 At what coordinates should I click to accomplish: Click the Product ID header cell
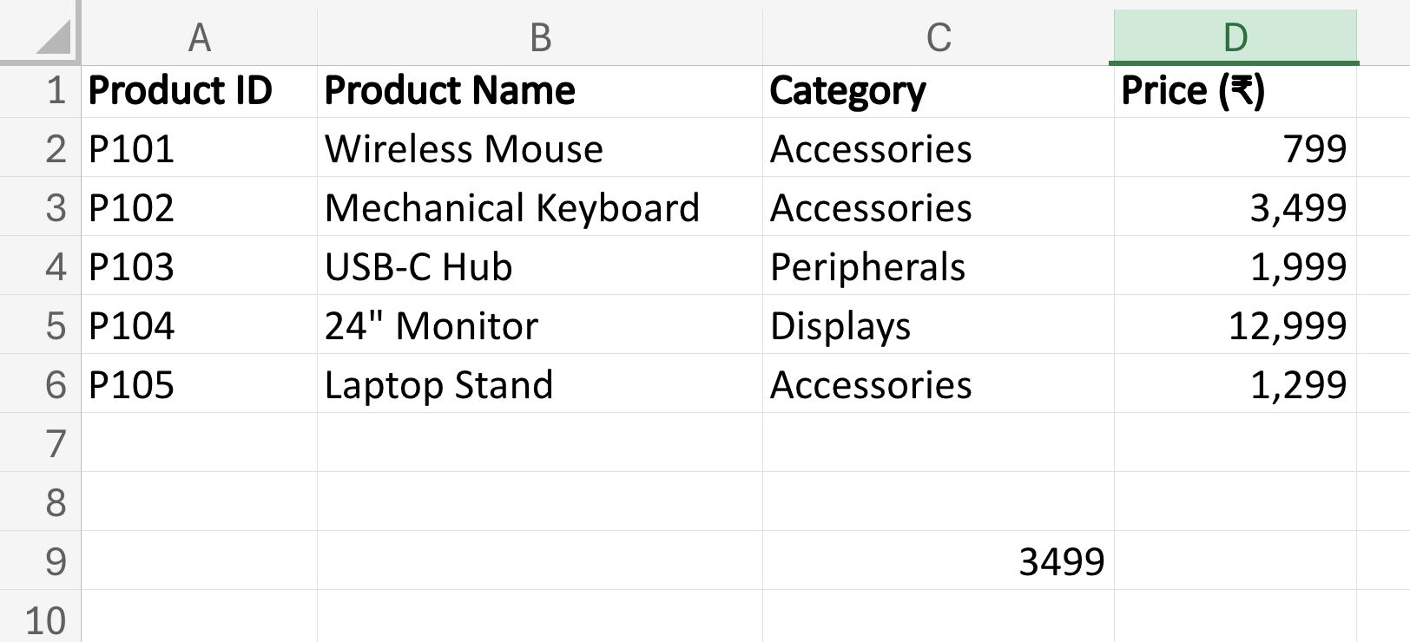(198, 90)
